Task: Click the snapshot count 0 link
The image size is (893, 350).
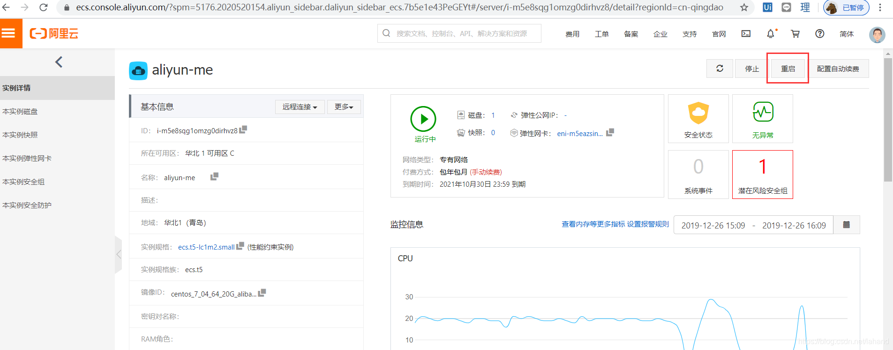Action: [x=493, y=133]
